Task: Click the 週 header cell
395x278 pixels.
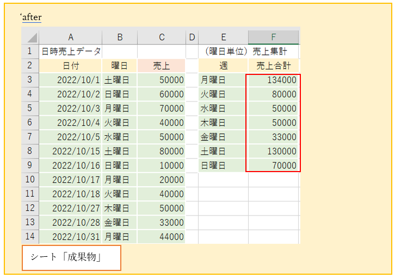Action: [223, 66]
